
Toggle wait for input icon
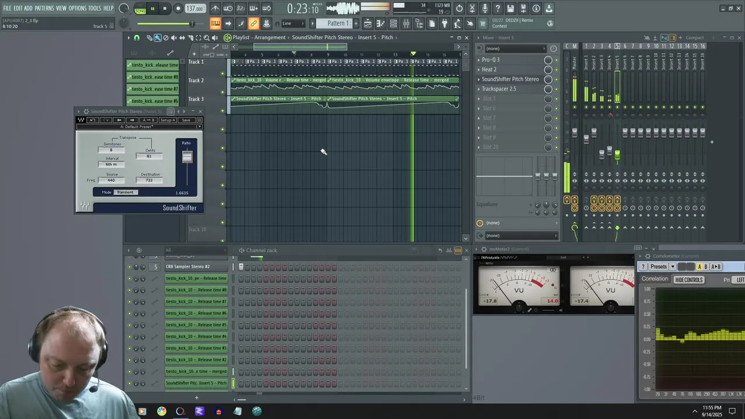[228, 9]
